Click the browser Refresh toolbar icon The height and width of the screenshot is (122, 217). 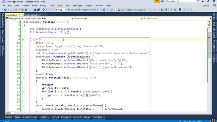click(x=104, y=10)
